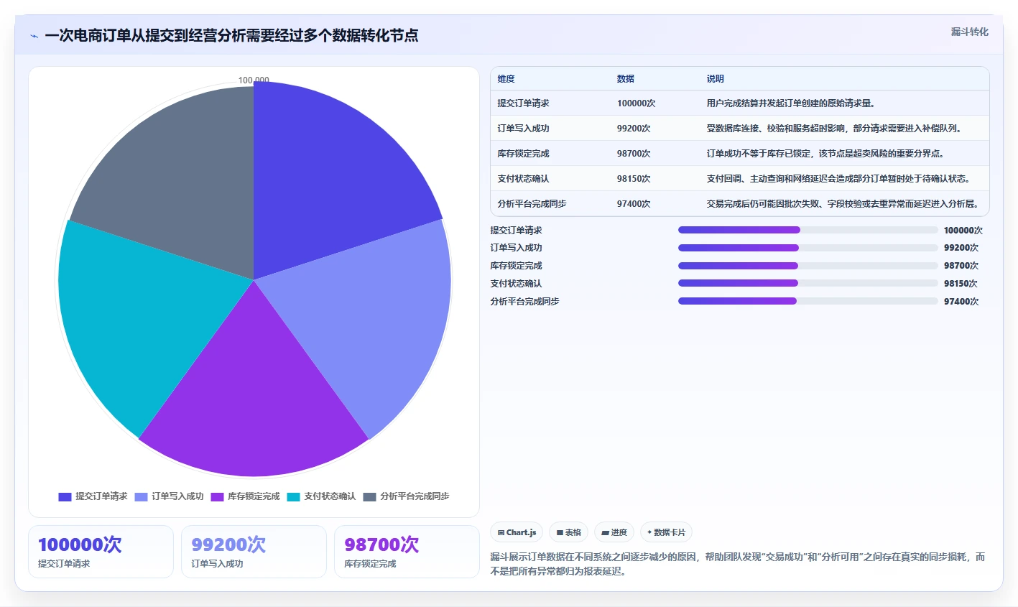Toggle the 提交订单请求 legend swatch

click(65, 496)
